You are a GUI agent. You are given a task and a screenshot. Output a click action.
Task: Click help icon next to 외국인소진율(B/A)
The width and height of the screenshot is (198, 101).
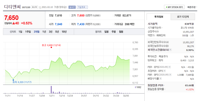click(x=171, y=50)
